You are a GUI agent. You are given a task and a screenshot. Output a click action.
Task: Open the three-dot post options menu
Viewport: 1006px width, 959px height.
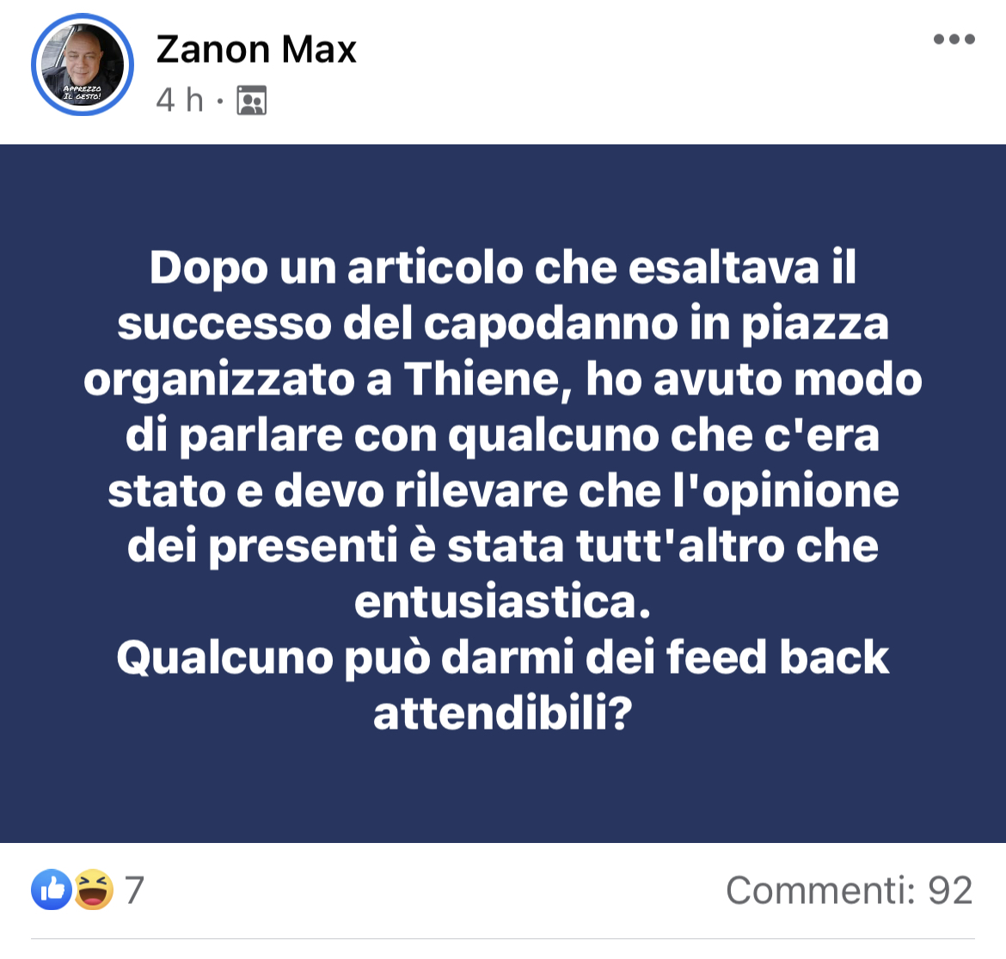(954, 40)
